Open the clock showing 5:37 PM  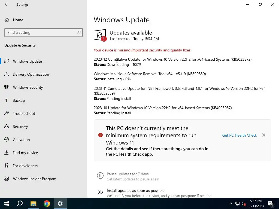(x=256, y=204)
